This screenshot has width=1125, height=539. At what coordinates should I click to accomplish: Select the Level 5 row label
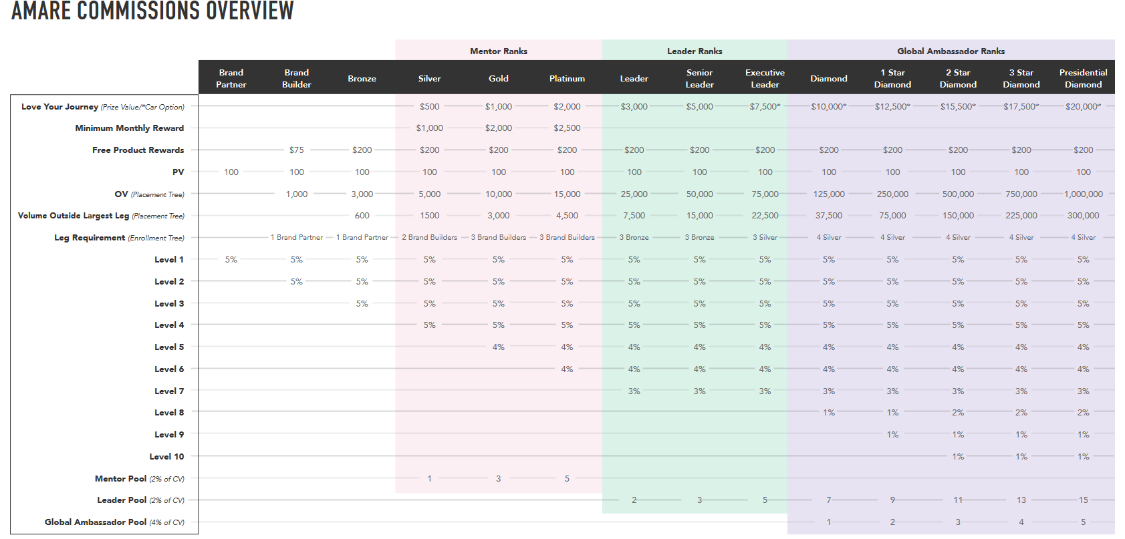tap(169, 347)
